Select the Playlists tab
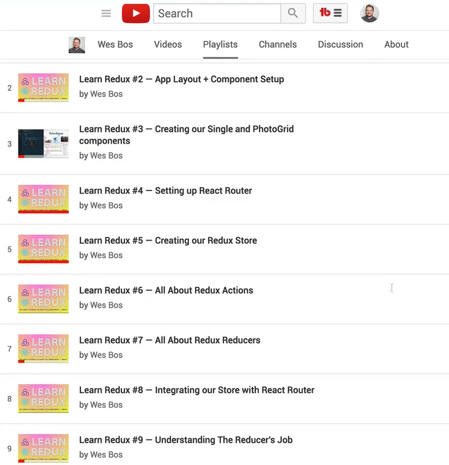449x465 pixels. tap(220, 44)
